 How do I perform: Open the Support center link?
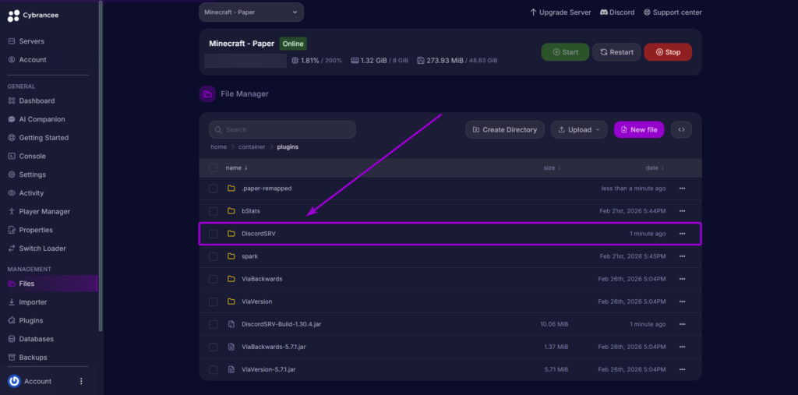point(673,12)
